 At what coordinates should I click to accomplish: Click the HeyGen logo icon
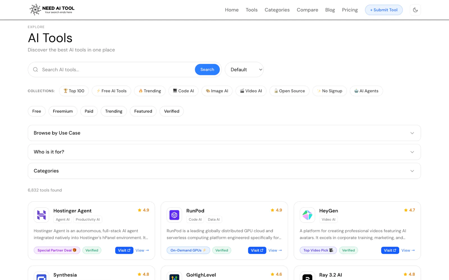[x=307, y=215]
